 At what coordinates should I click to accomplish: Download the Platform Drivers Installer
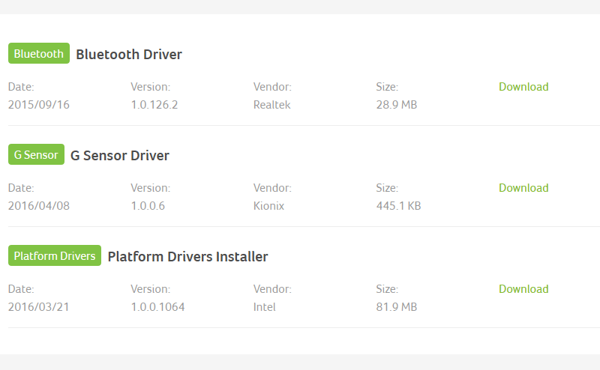(x=523, y=288)
